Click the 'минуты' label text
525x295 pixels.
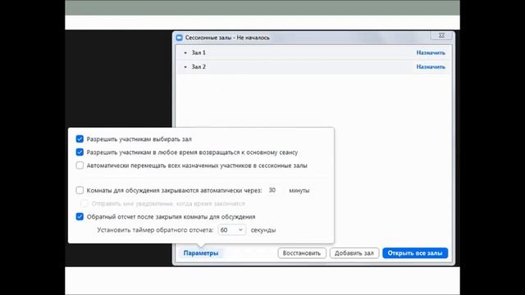click(x=299, y=190)
